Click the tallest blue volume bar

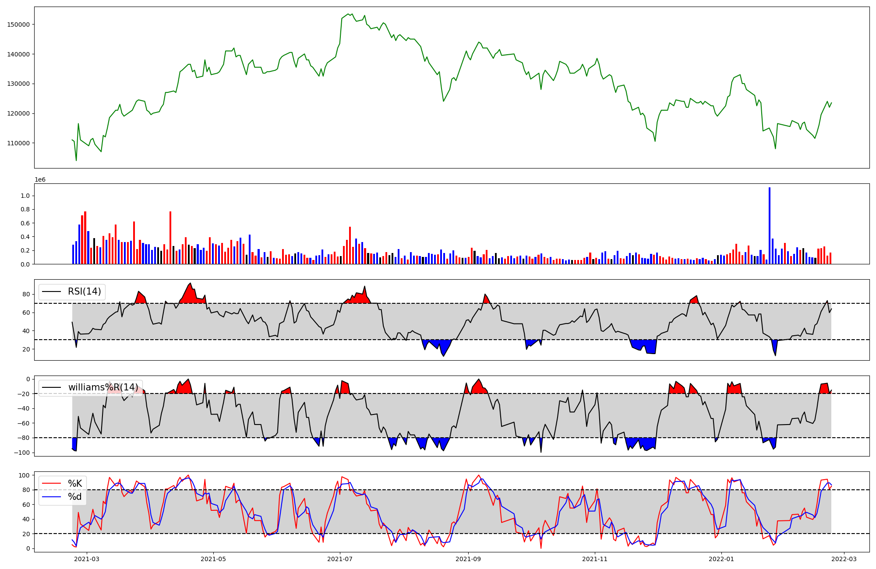770,225
